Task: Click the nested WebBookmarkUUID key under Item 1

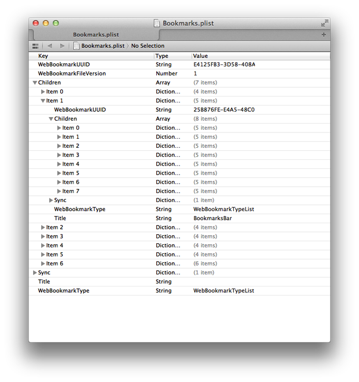Action: pyautogui.click(x=80, y=110)
